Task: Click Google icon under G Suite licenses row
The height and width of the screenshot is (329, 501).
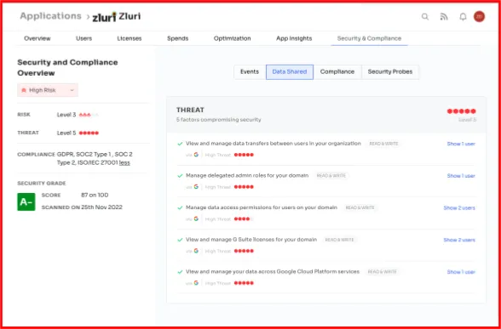Action: click(x=196, y=251)
